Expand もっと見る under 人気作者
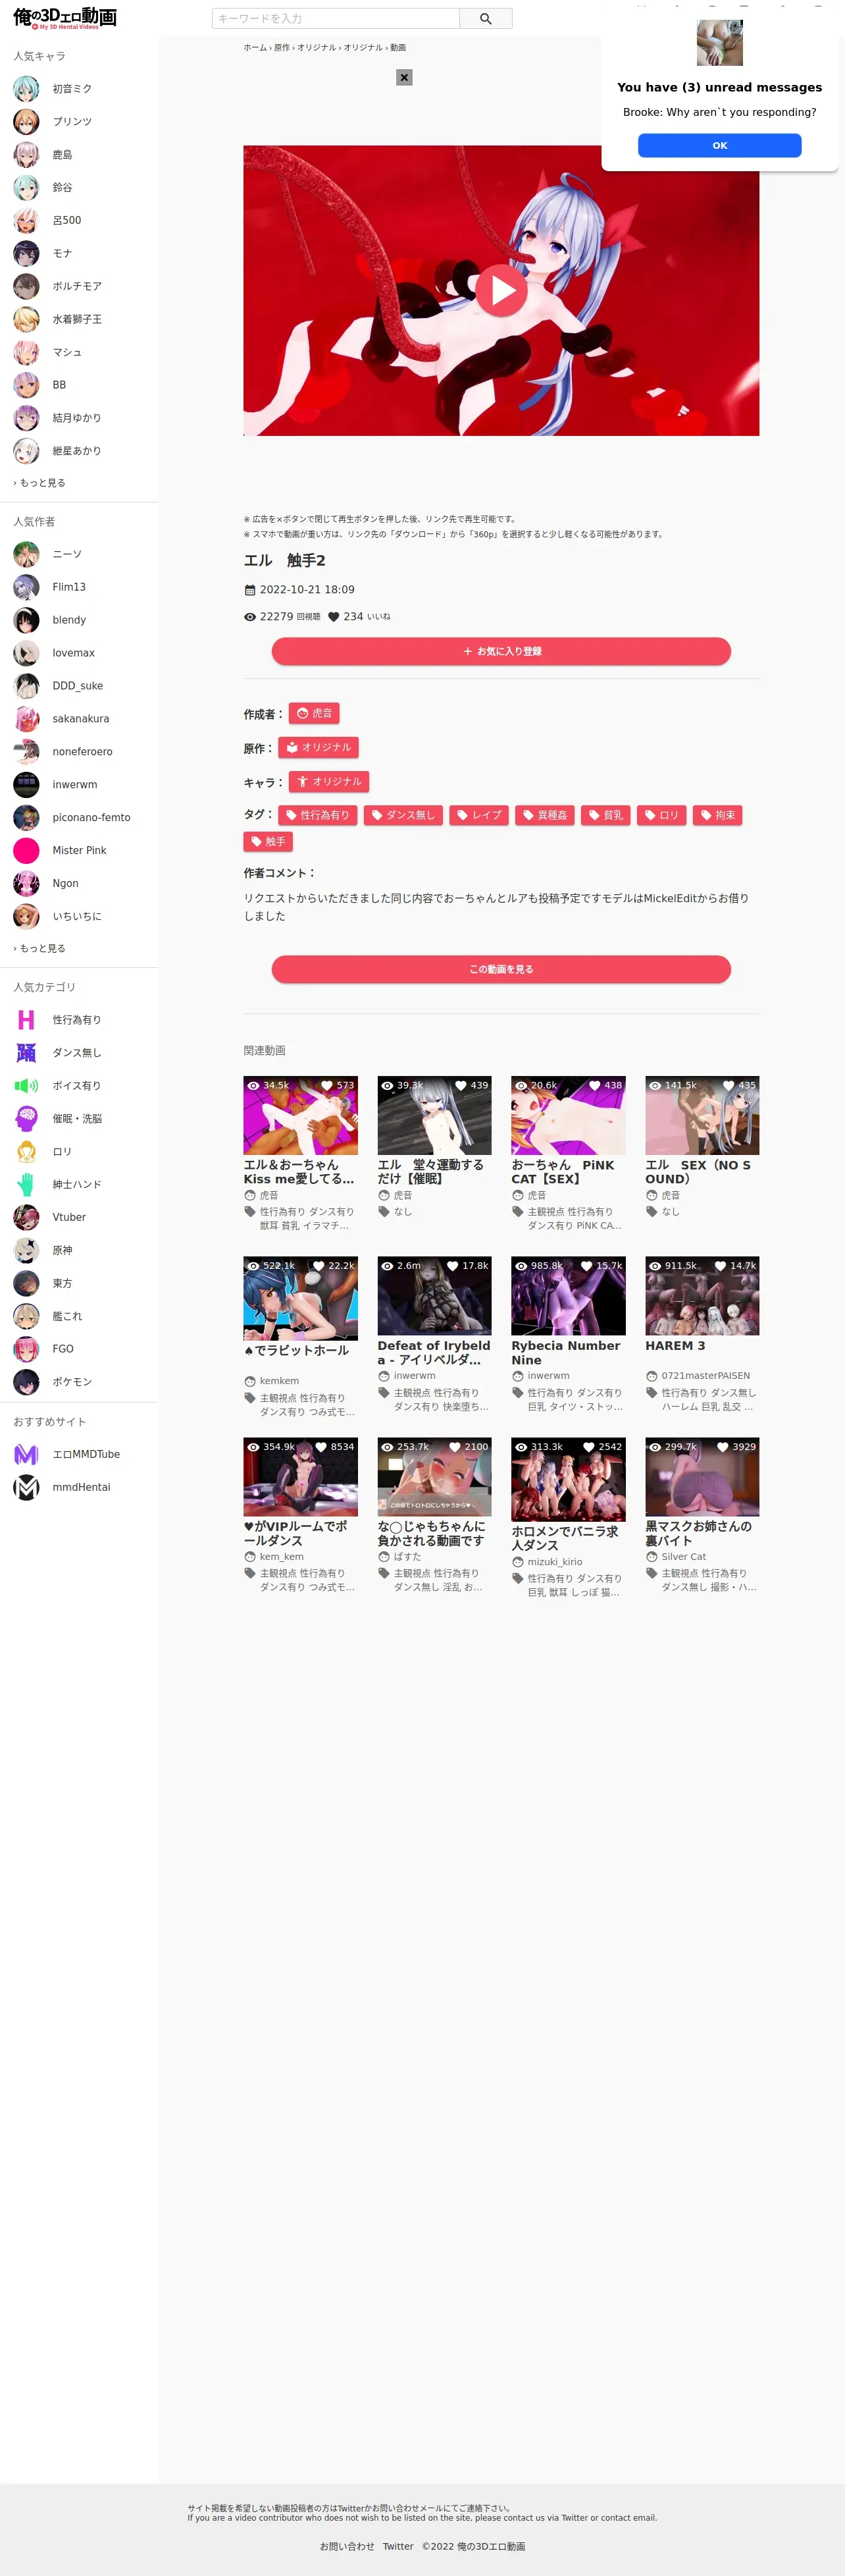 pyautogui.click(x=40, y=948)
